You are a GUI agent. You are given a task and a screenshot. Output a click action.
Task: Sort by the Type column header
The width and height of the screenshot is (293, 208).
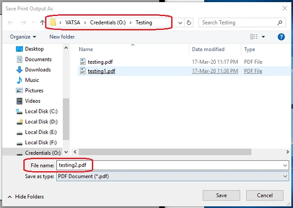[x=249, y=49]
